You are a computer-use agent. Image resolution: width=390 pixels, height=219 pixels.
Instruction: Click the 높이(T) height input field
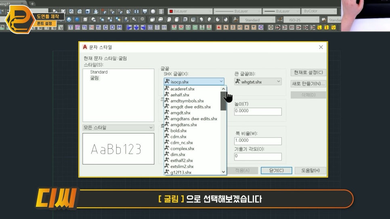[258, 111]
